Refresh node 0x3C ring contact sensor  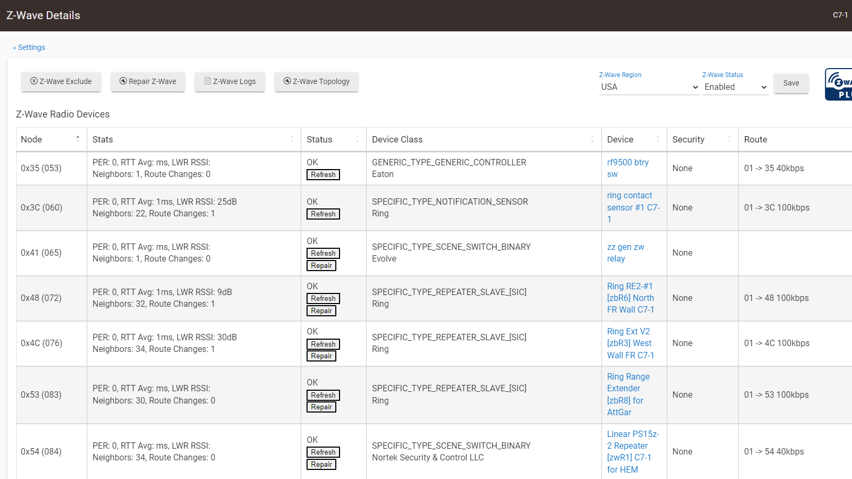(323, 214)
